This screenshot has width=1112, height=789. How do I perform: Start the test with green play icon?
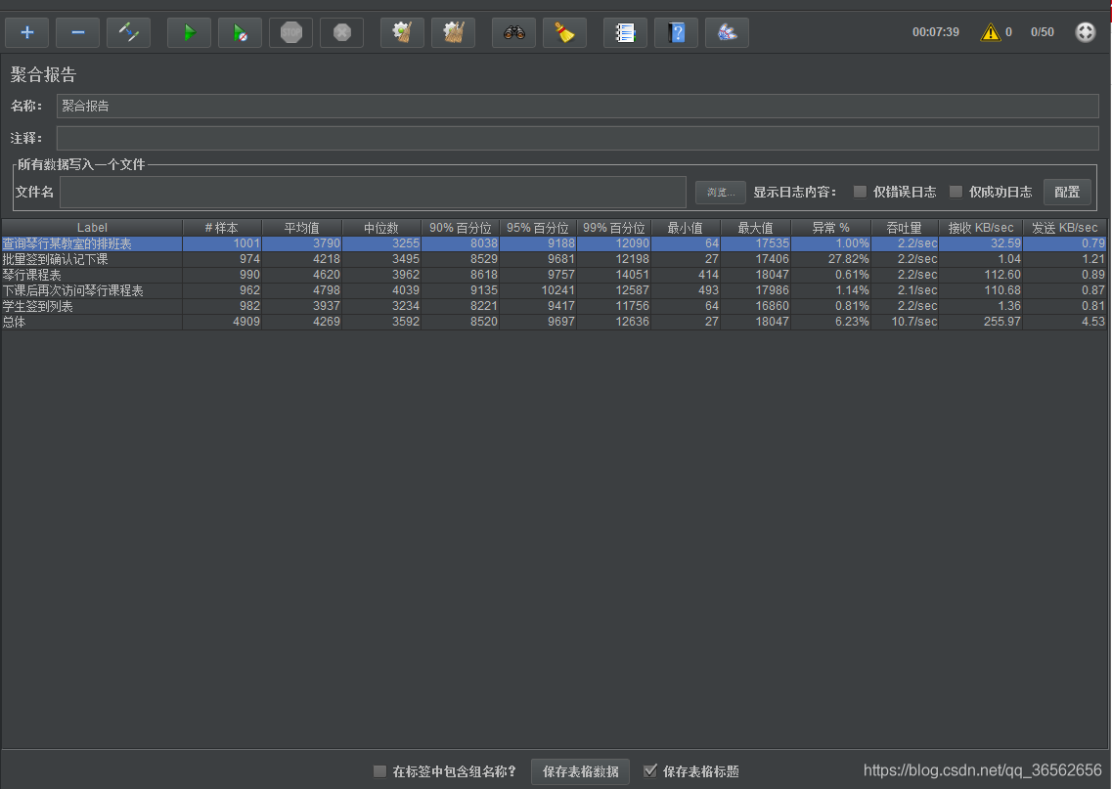pyautogui.click(x=190, y=32)
